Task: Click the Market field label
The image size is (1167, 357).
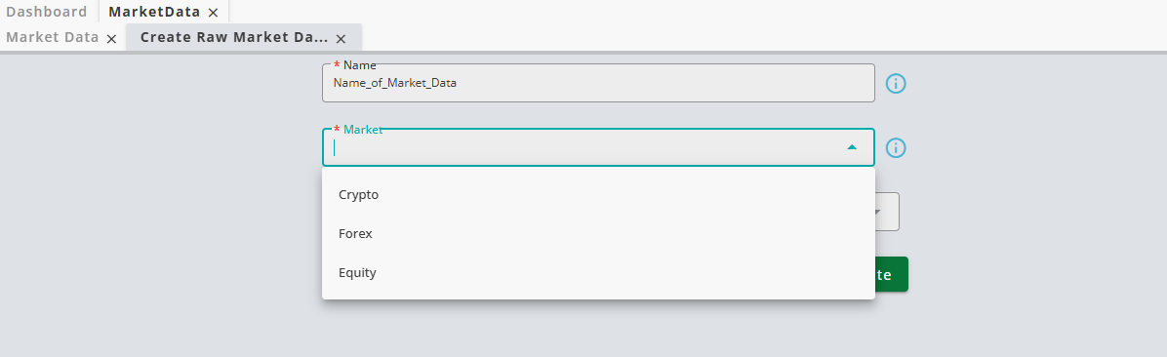Action: tap(362, 130)
